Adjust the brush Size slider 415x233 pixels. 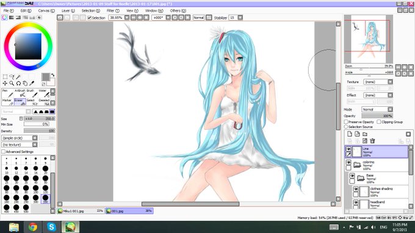(x=40, y=118)
